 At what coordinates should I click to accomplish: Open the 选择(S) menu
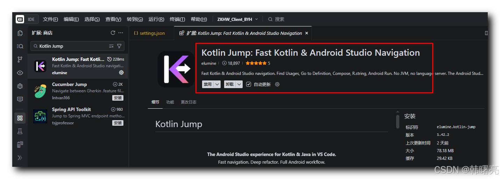pyautogui.click(x=92, y=19)
